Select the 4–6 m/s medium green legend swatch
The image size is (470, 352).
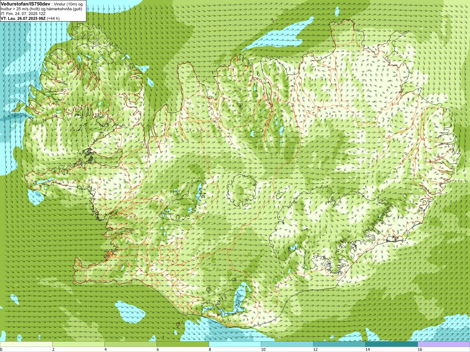point(130,344)
